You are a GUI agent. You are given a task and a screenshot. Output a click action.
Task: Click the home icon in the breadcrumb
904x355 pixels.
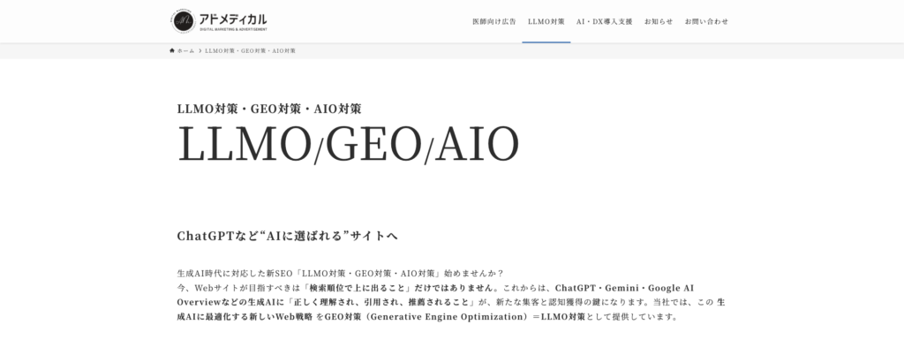click(172, 50)
